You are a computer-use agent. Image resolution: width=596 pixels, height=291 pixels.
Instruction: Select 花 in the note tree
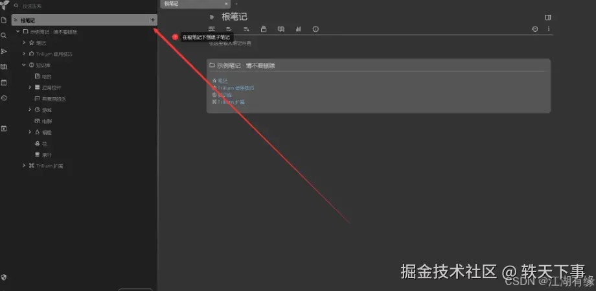[x=45, y=144]
